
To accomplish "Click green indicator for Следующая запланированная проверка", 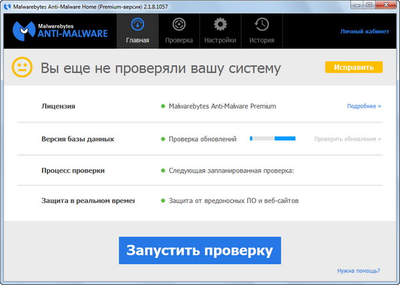I will click(162, 171).
